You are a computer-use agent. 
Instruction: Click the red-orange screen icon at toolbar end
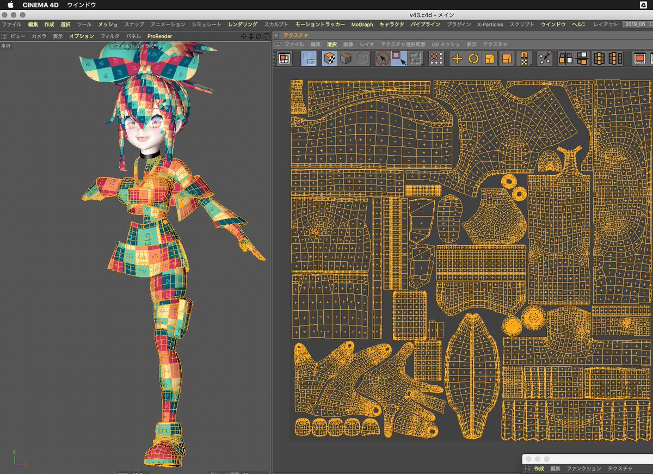pyautogui.click(x=640, y=58)
